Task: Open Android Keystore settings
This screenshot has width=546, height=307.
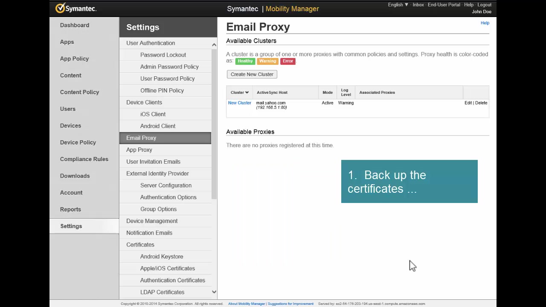Action: [162, 257]
